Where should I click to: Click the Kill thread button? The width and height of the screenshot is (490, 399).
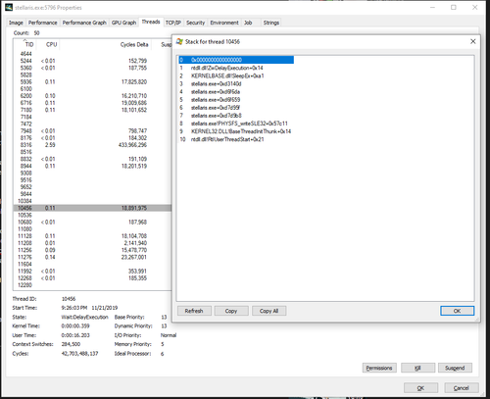pos(417,368)
